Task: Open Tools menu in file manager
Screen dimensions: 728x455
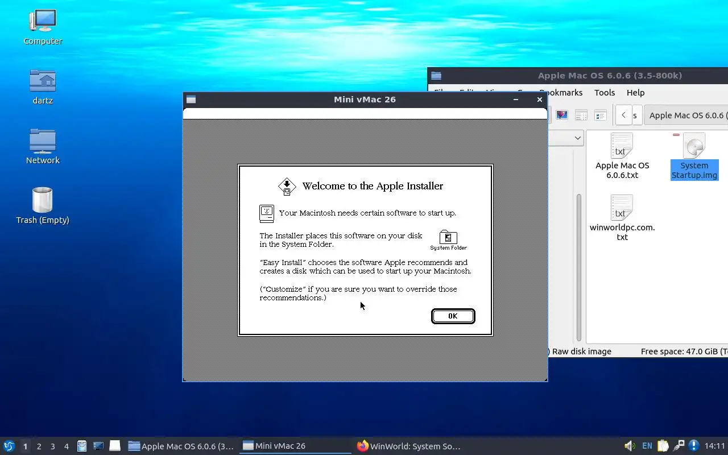Action: (x=605, y=92)
